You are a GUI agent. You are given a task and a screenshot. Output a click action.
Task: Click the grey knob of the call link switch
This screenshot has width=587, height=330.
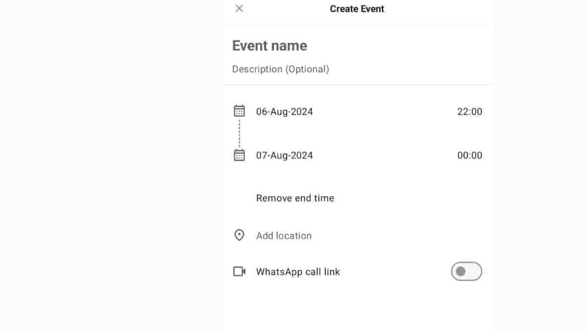click(x=460, y=271)
